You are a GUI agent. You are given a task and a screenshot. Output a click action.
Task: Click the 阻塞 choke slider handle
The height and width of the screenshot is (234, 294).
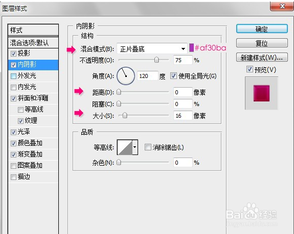119,103
